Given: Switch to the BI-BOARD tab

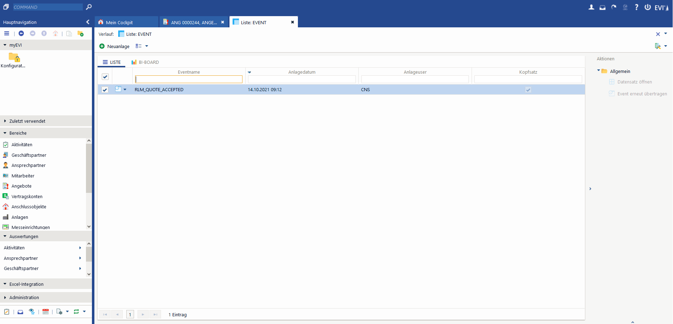Looking at the screenshot, I should [145, 62].
